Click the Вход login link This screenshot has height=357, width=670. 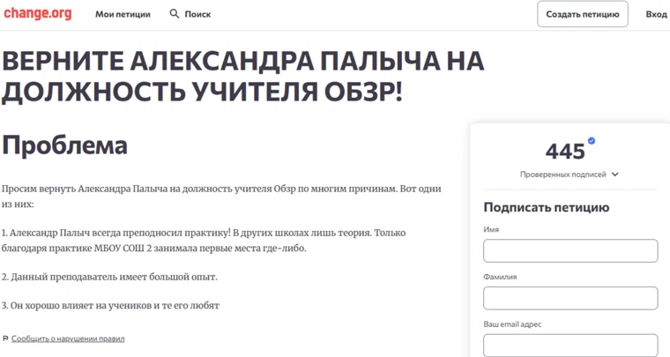[656, 14]
